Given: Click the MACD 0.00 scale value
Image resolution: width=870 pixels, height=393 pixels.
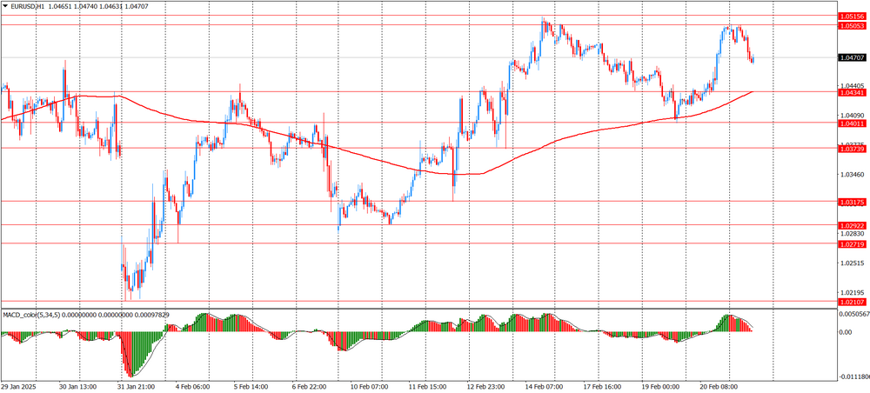Looking at the screenshot, I should coord(845,332).
